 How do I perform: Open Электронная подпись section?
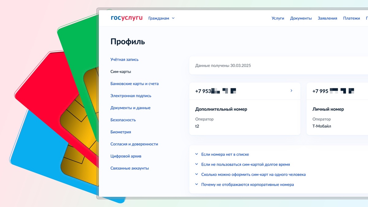click(131, 96)
